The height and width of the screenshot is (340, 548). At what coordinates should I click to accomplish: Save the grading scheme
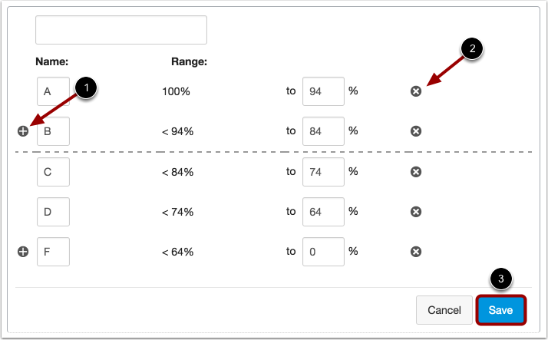click(500, 310)
